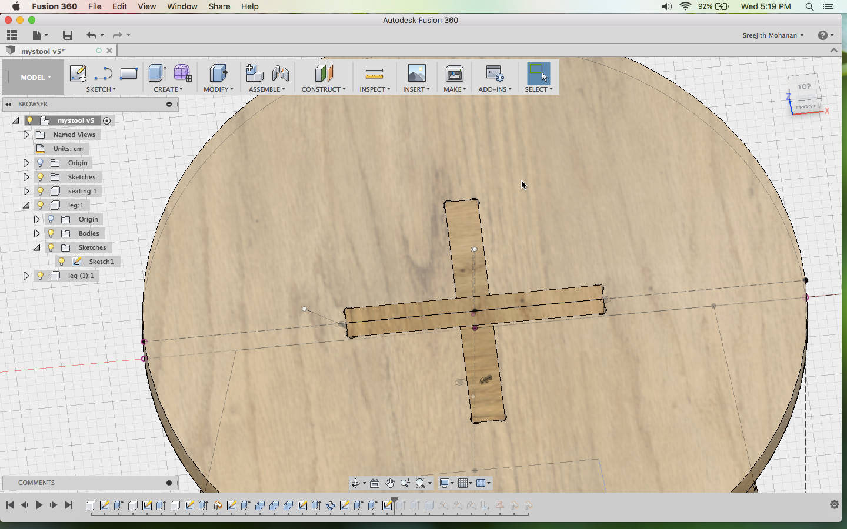Start a new sketch with Create Sketch
This screenshot has height=529, width=847.
(78, 73)
